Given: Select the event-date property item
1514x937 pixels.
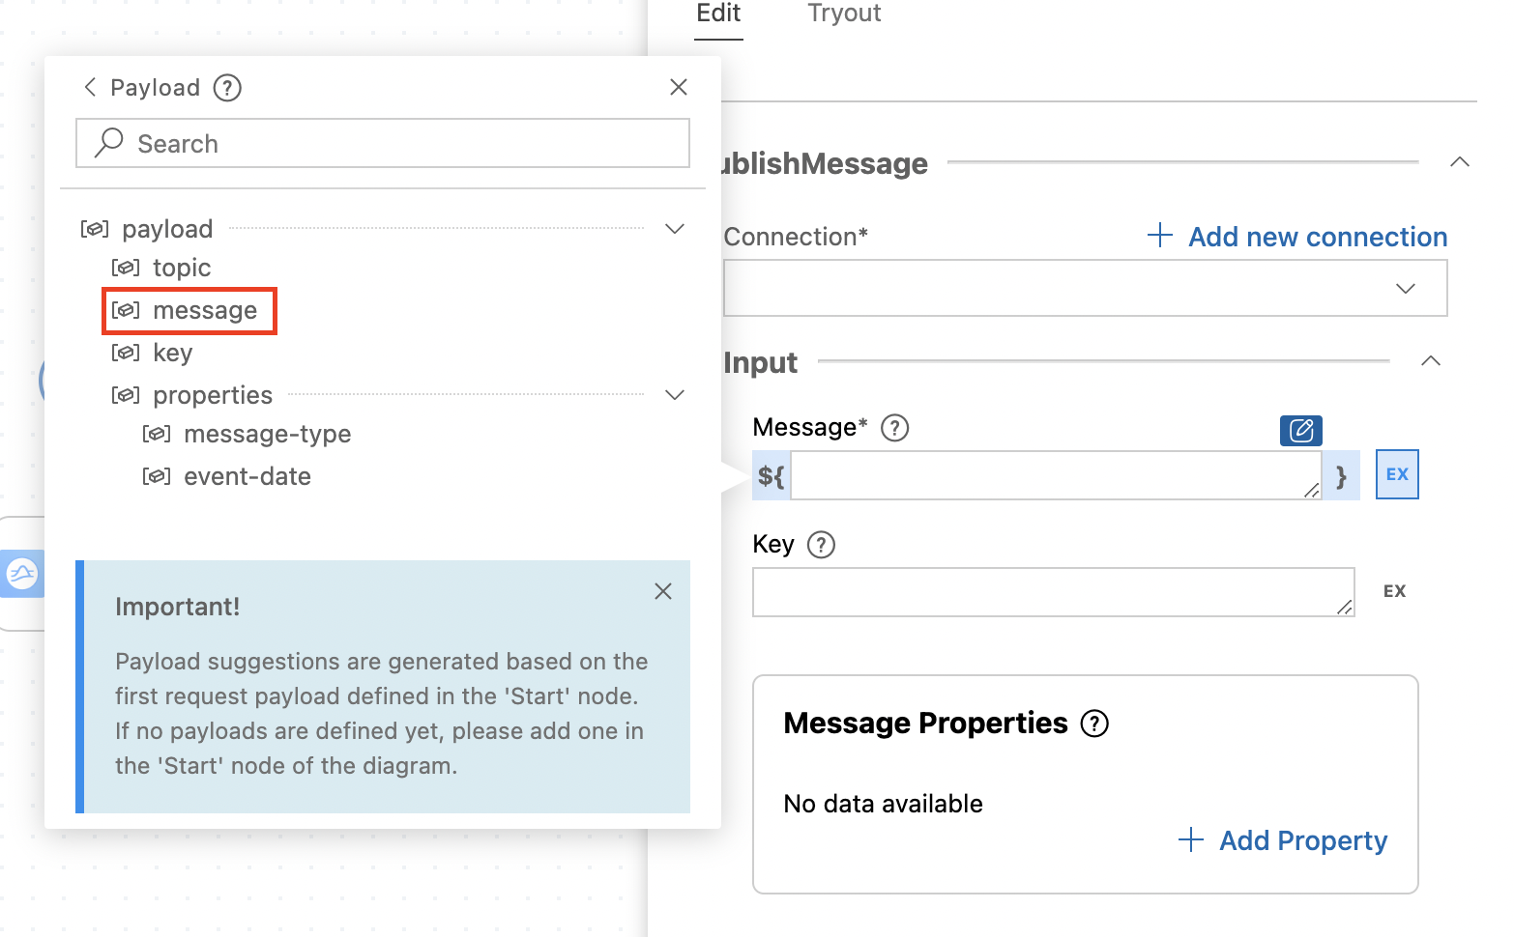Looking at the screenshot, I should (x=247, y=476).
